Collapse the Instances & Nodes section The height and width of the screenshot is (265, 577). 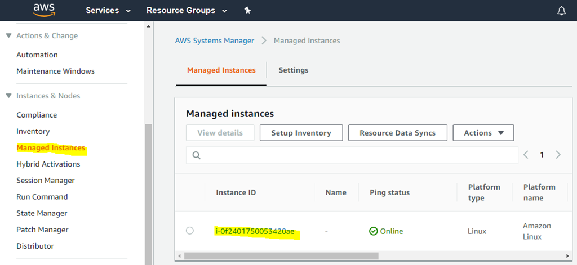pos(9,96)
